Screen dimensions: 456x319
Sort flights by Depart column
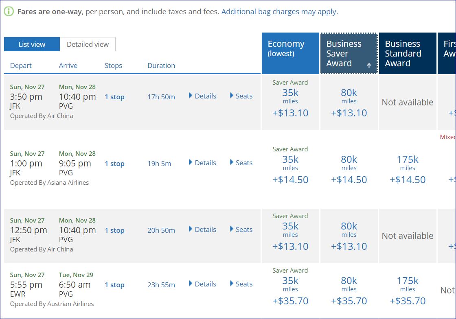click(x=21, y=66)
